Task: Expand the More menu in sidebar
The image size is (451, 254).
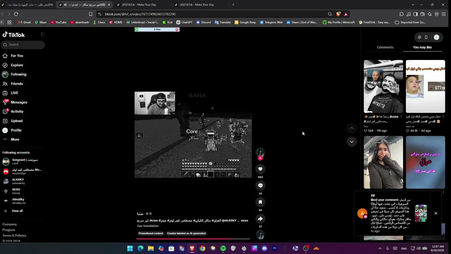Action: click(x=15, y=139)
